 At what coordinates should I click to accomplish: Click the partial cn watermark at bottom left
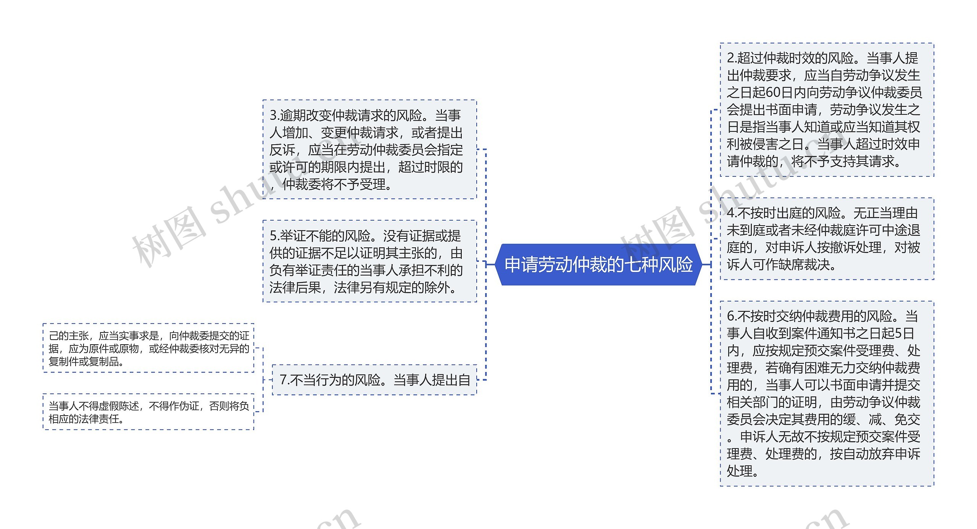(x=340, y=518)
